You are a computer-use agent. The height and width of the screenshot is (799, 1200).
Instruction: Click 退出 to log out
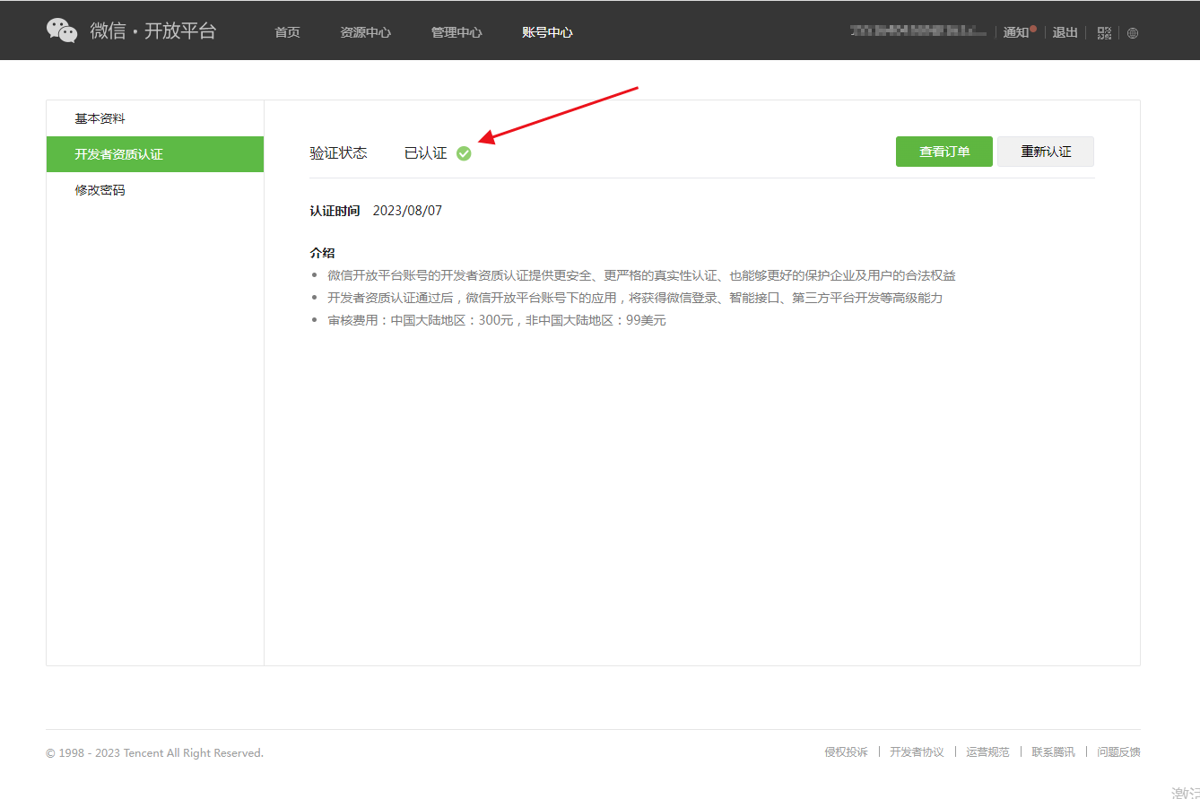[1065, 32]
